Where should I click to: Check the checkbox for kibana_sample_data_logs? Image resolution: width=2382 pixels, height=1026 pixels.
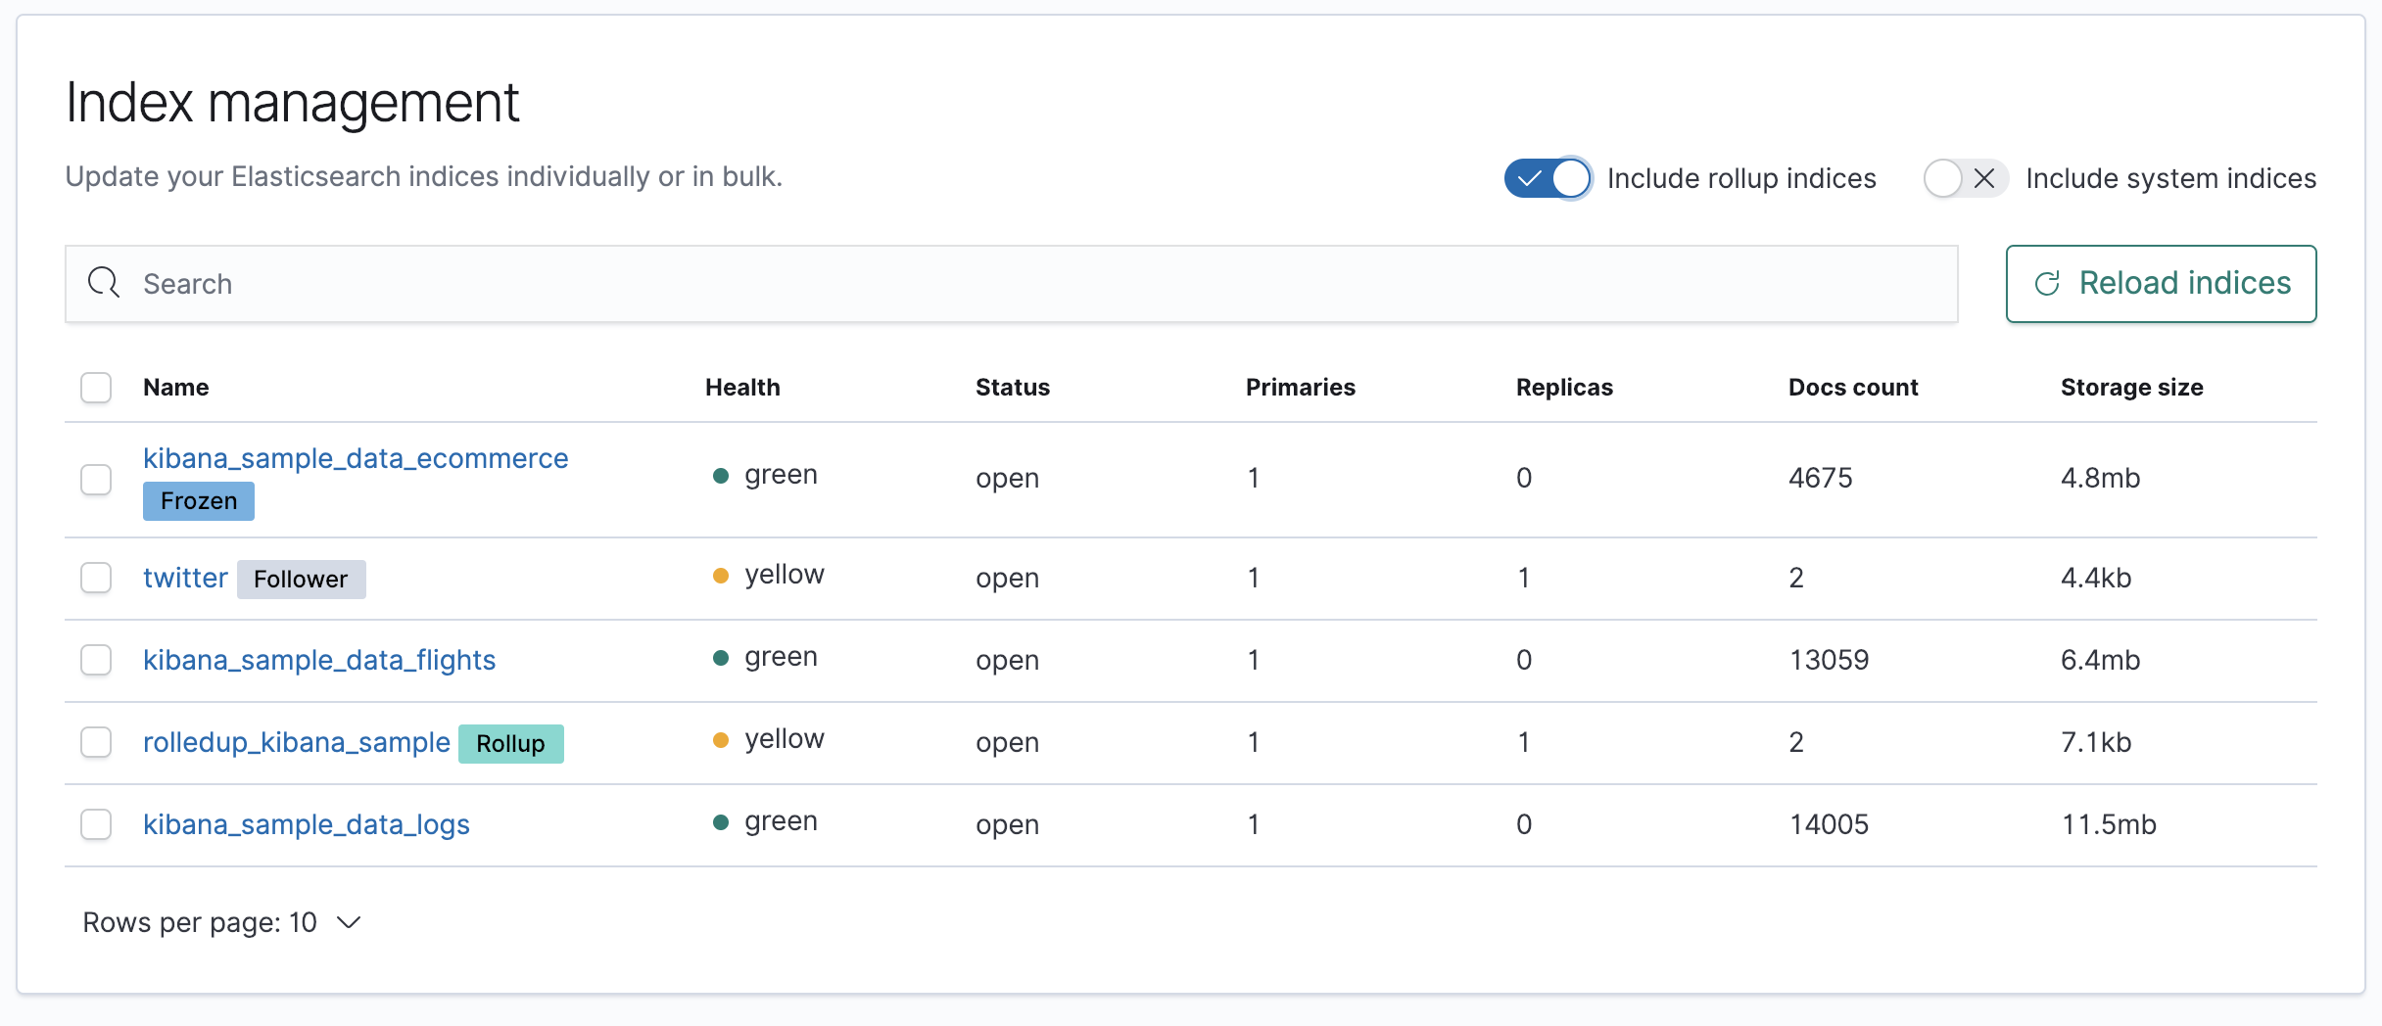[95, 825]
